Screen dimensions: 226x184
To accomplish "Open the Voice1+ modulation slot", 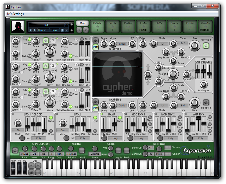I will tap(205, 26).
